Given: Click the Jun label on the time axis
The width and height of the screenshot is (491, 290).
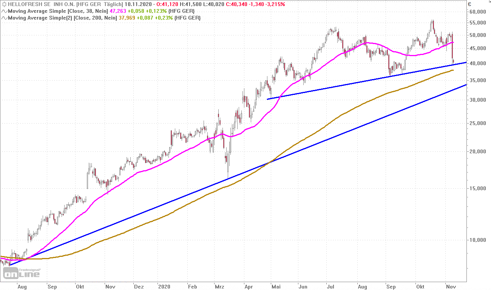Looking at the screenshot, I should click(x=303, y=287).
